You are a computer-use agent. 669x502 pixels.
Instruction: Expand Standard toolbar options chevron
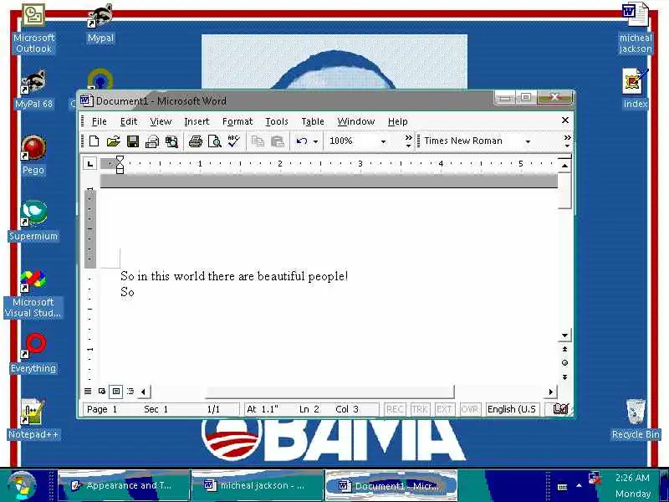tap(409, 141)
